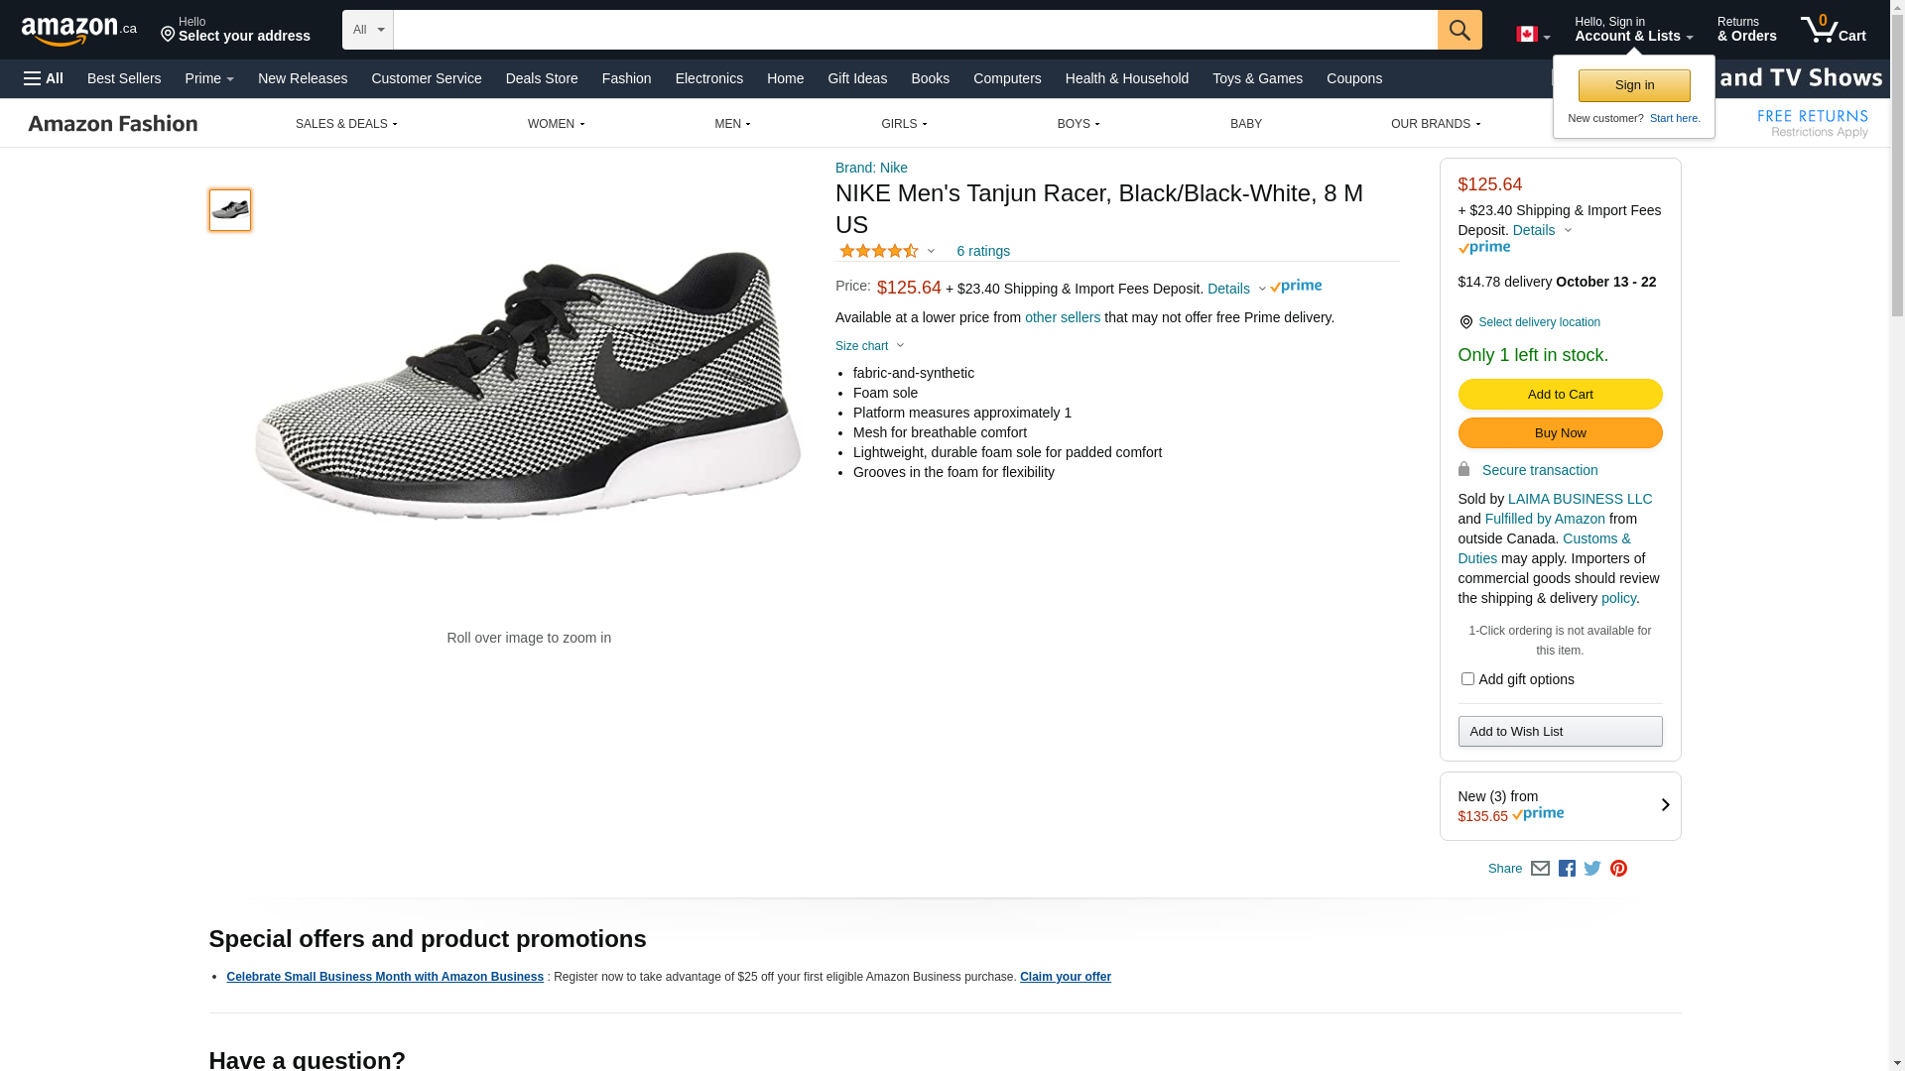The width and height of the screenshot is (1905, 1071).
Task: Expand the Size chart dropdown
Action: 869,346
